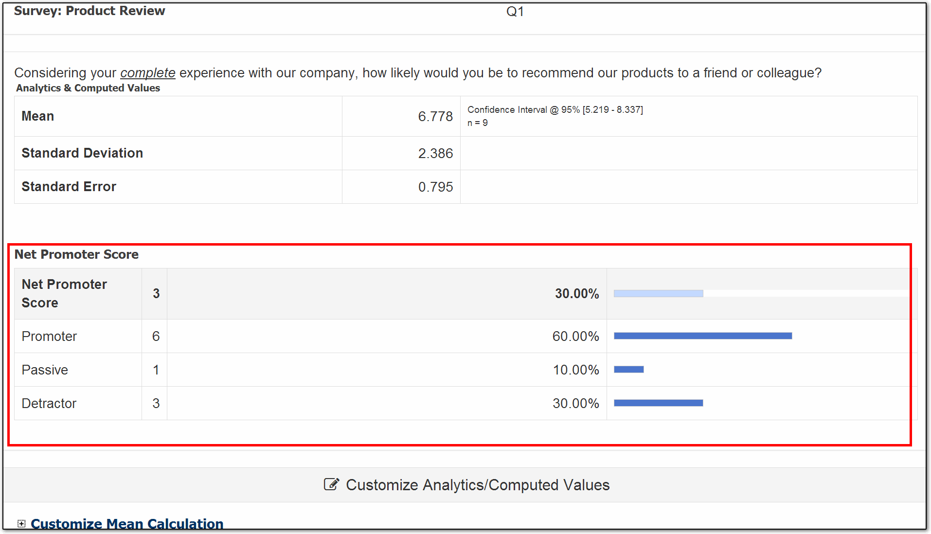This screenshot has height=534, width=931.
Task: Click the Survey: Product Review title
Action: point(90,11)
